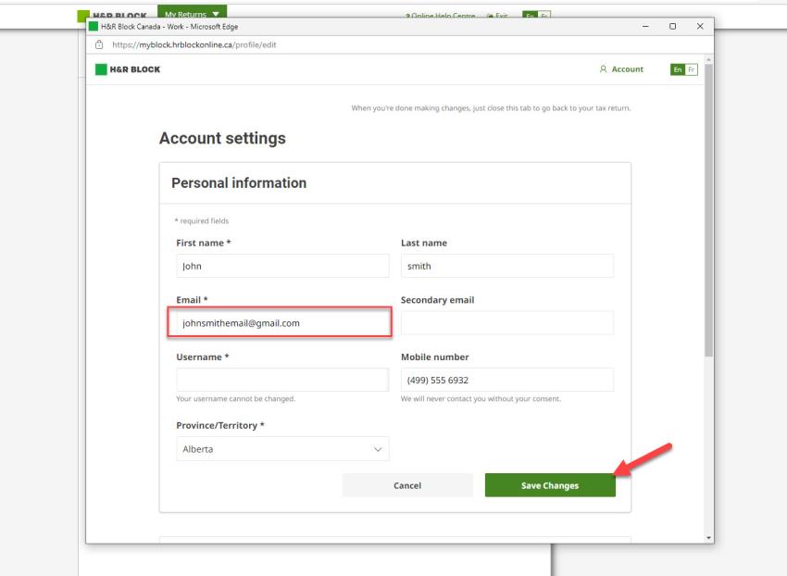
Task: Click the Mobile number input field
Action: click(506, 380)
